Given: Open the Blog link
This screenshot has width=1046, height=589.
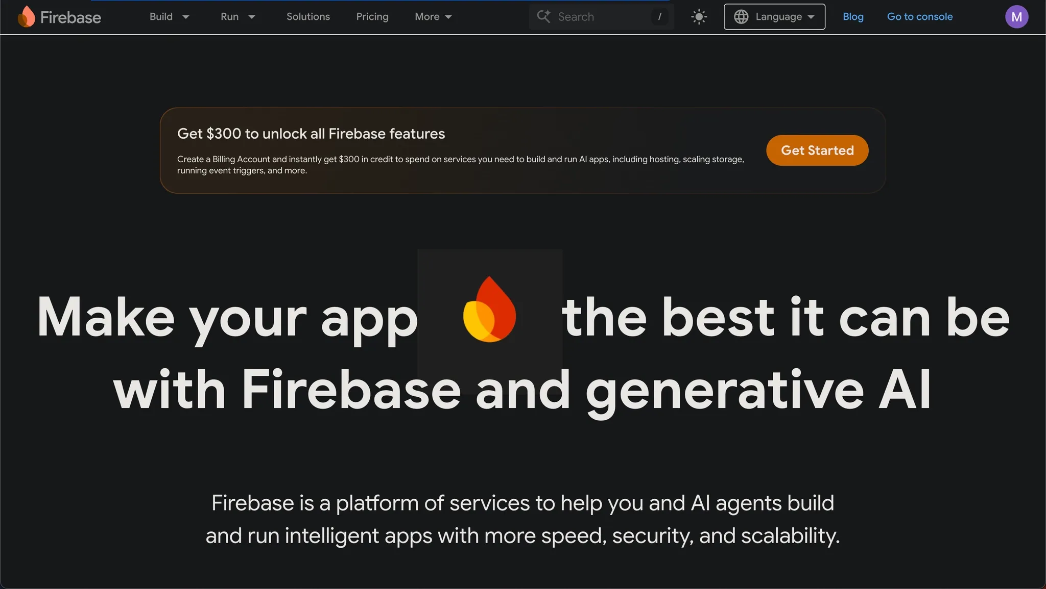Looking at the screenshot, I should (853, 17).
